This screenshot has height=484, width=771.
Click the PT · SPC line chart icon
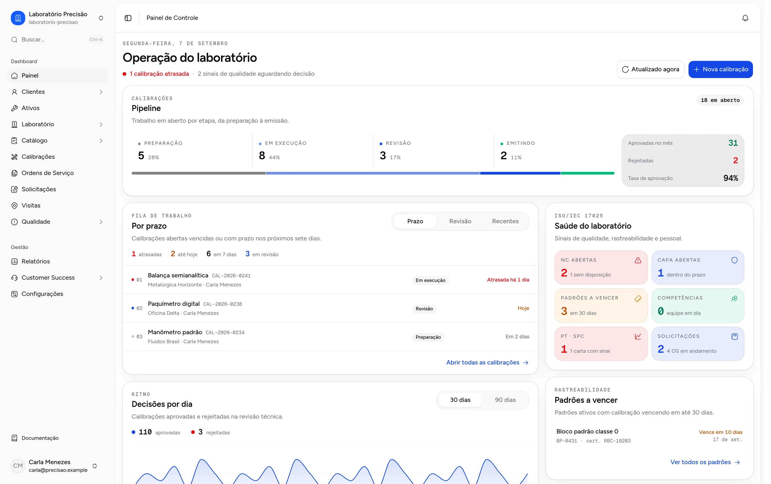(x=638, y=336)
